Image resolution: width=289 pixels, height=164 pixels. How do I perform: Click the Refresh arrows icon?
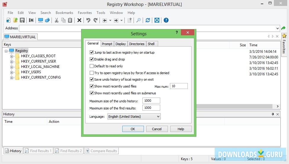pos(148,20)
